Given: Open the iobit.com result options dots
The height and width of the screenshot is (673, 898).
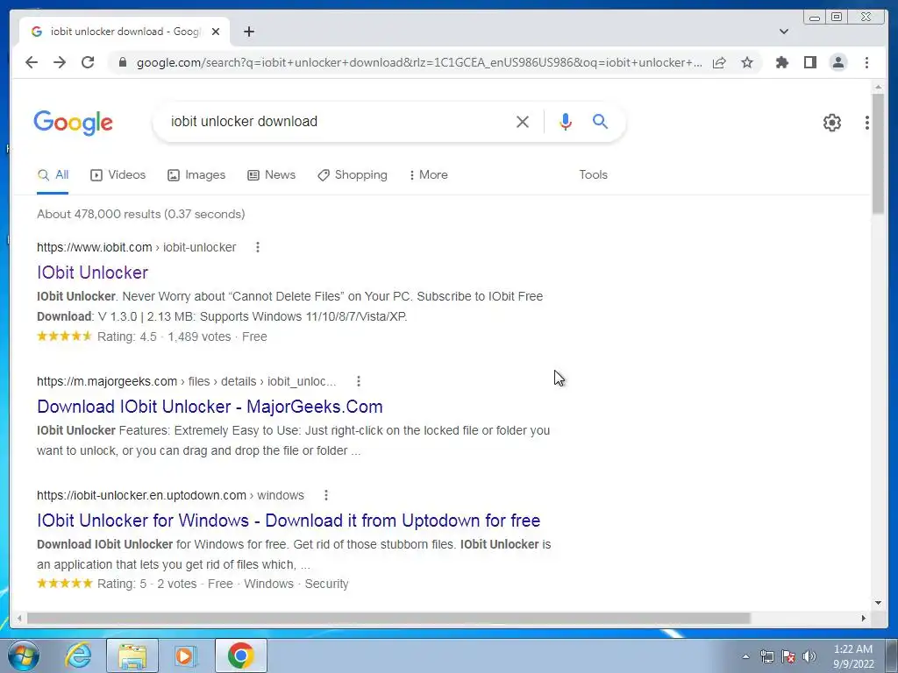Looking at the screenshot, I should pyautogui.click(x=258, y=247).
